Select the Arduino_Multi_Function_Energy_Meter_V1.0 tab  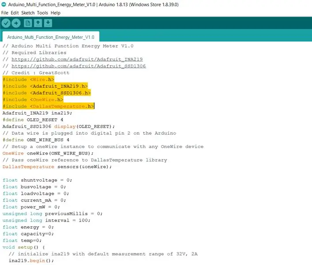coord(51,37)
